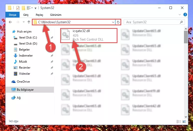Click the Properties quick access icon

tap(18, 8)
